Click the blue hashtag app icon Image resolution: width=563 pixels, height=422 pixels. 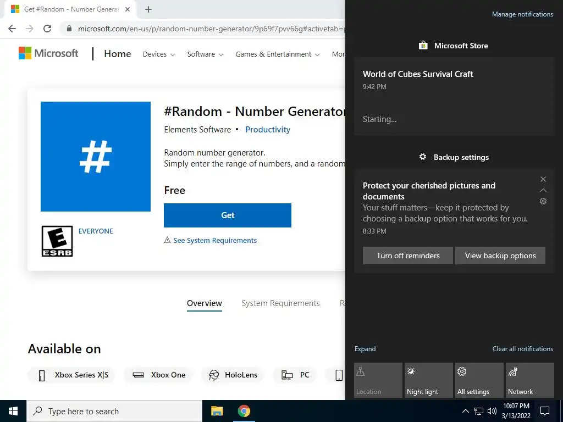tap(96, 157)
